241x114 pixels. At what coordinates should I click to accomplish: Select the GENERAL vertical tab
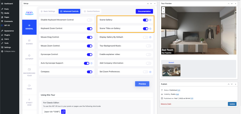pyautogui.click(x=29, y=27)
